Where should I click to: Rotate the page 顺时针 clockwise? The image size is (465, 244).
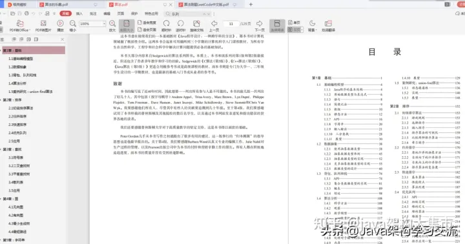coord(167,26)
